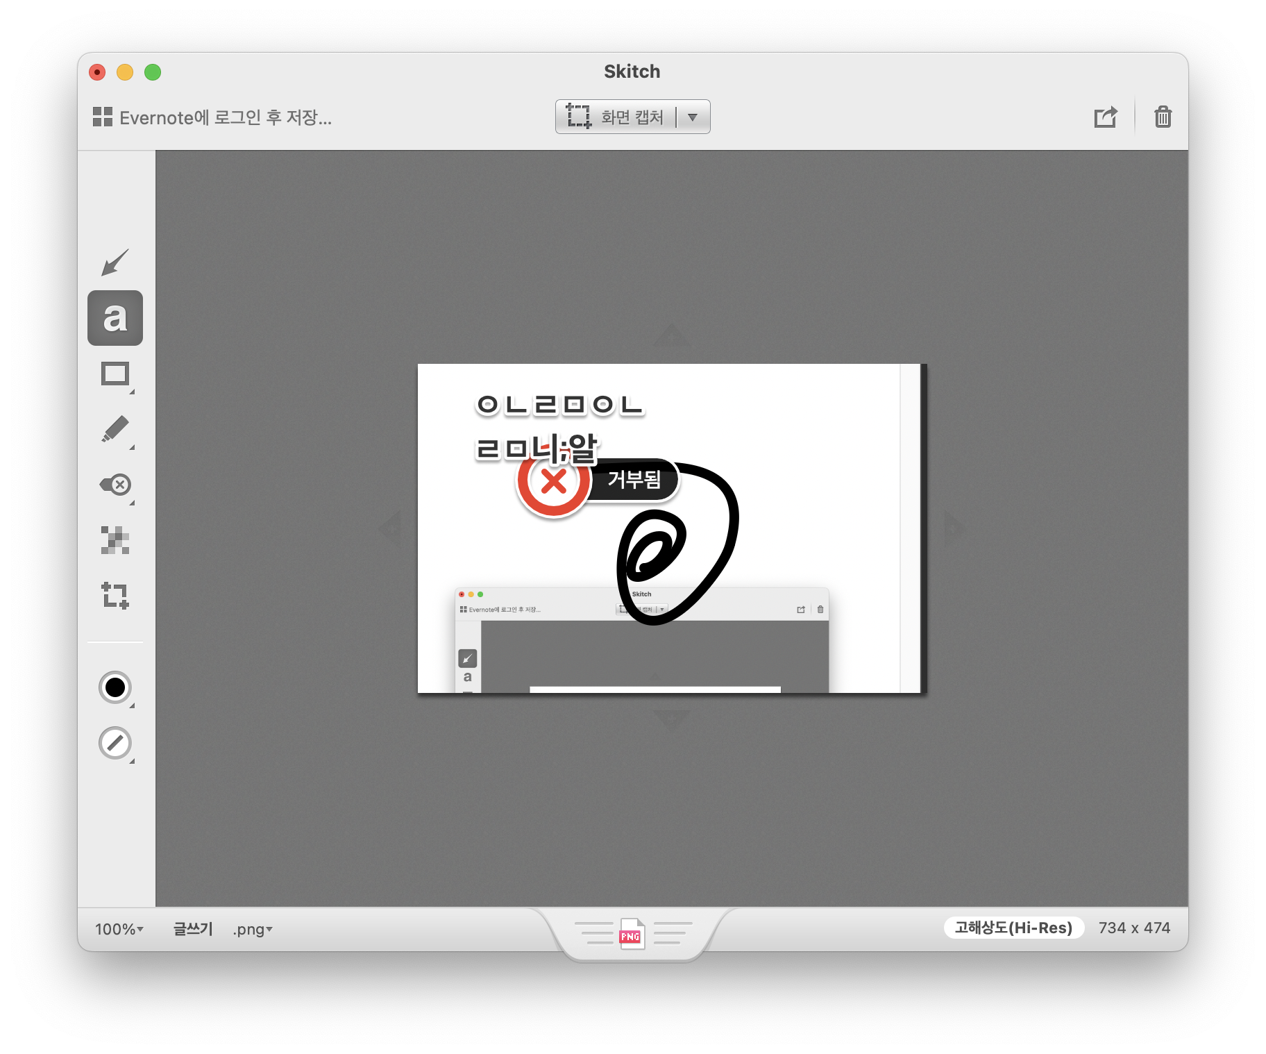Select the Crop tool
This screenshot has height=1054, width=1266.
click(115, 596)
